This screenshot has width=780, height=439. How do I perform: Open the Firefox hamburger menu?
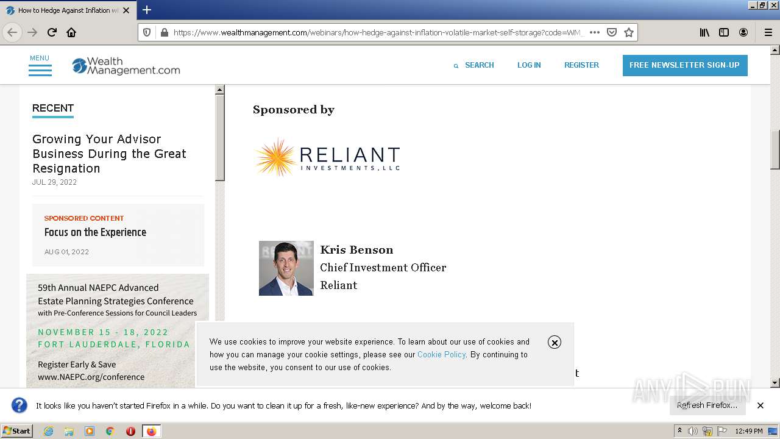tap(768, 32)
